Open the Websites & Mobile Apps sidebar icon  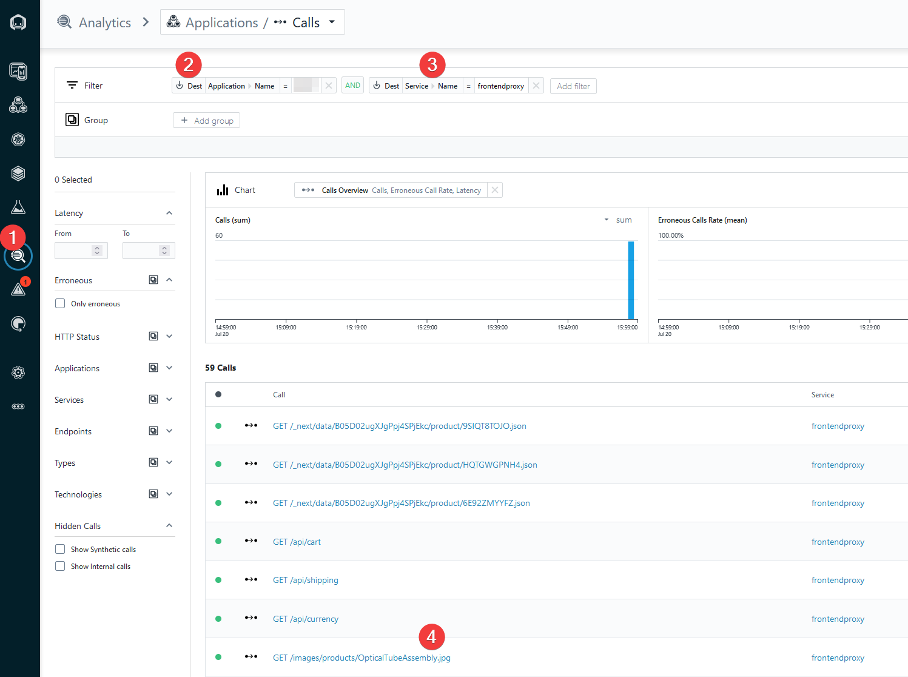click(x=18, y=72)
